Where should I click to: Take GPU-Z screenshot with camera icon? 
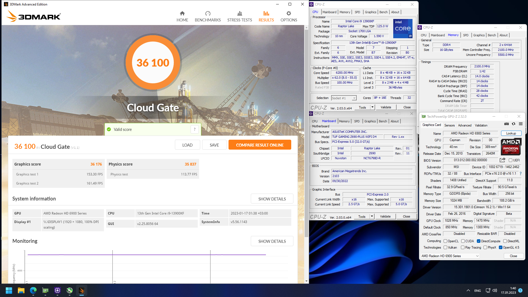pyautogui.click(x=507, y=124)
